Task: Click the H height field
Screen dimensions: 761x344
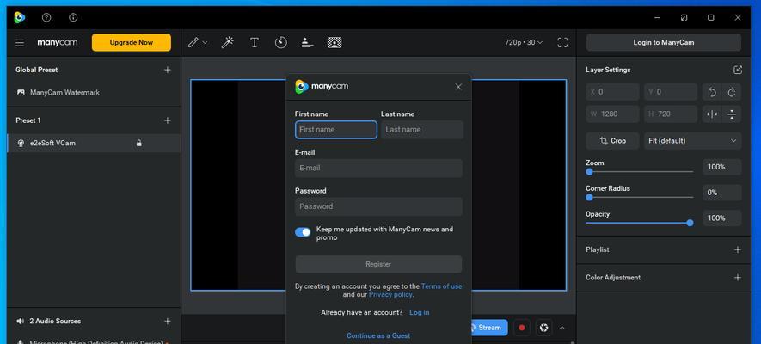Action: click(671, 114)
